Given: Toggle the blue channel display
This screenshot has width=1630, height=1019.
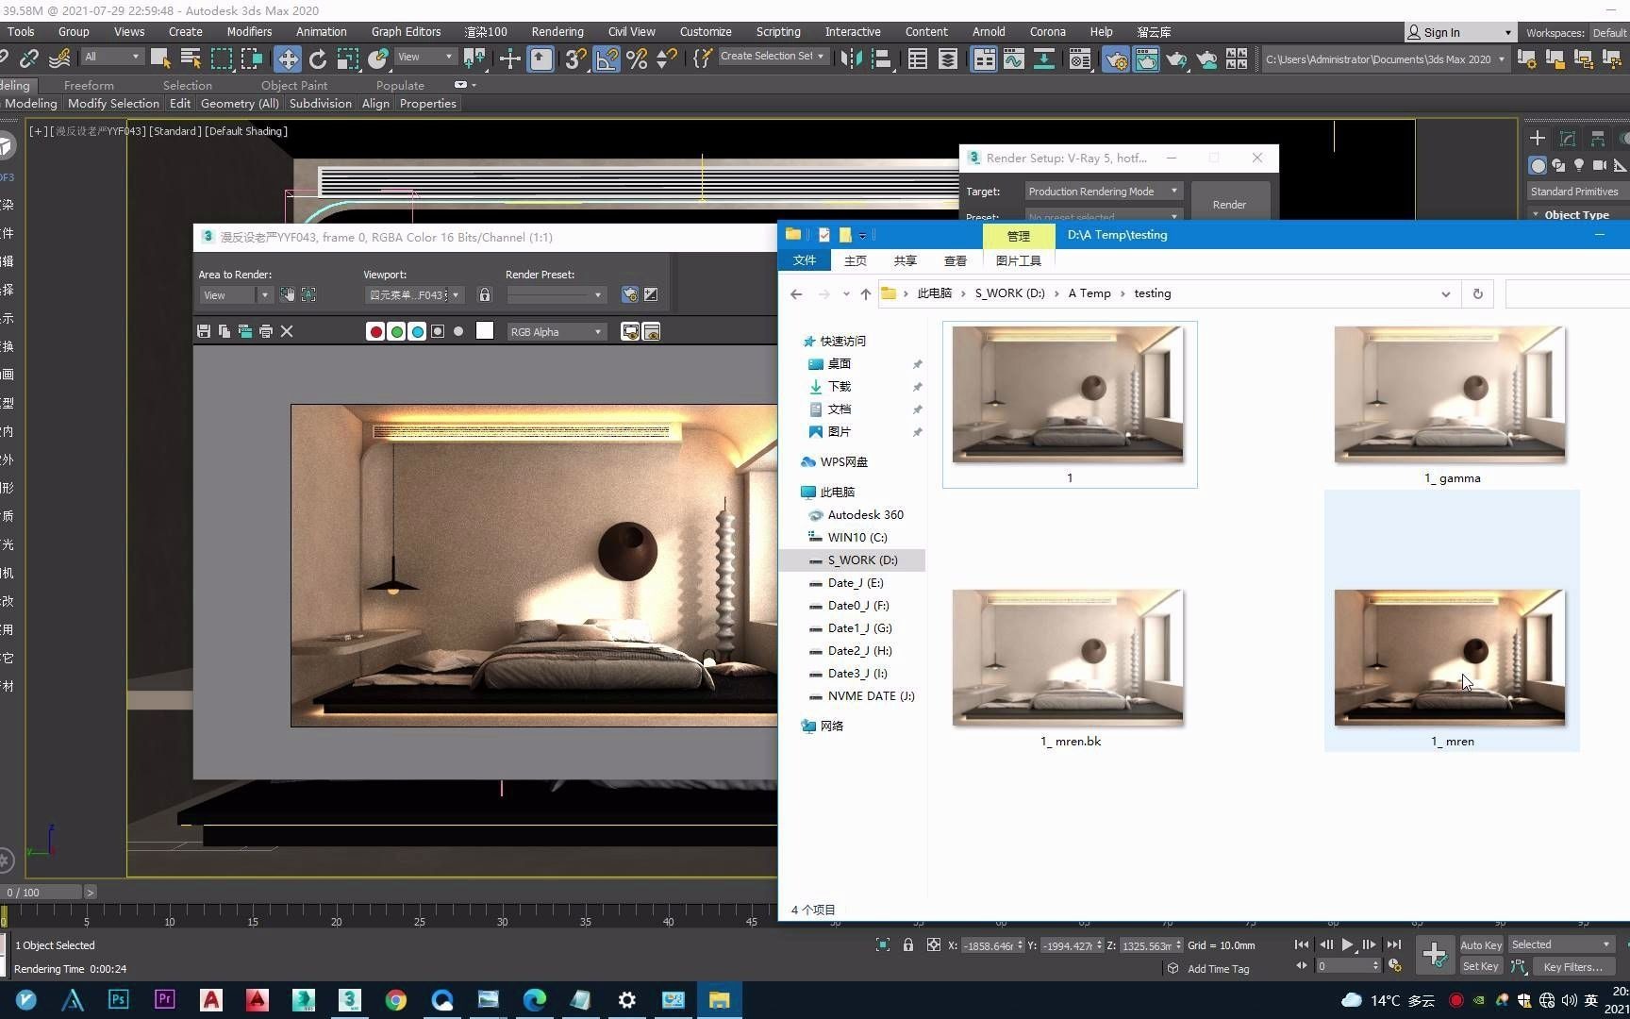Looking at the screenshot, I should point(417,332).
